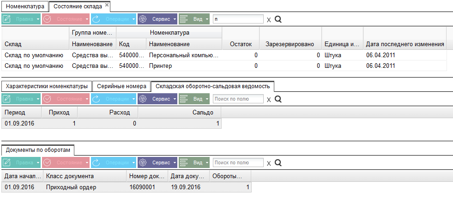This screenshot has width=453, height=198.
Task: Click the Дата последнего изменения column header
Action: pos(405,44)
